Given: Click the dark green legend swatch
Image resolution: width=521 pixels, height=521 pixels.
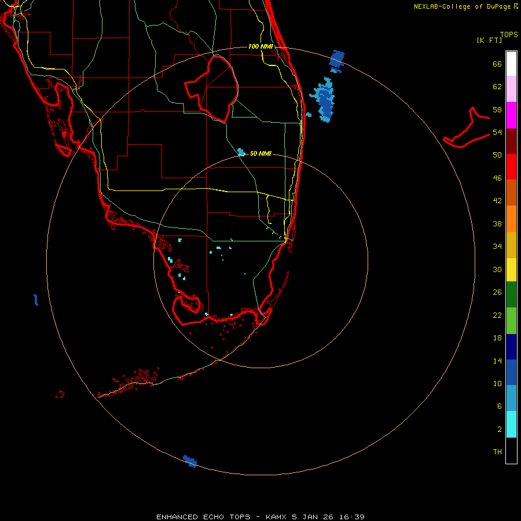Looking at the screenshot, I should [511, 295].
